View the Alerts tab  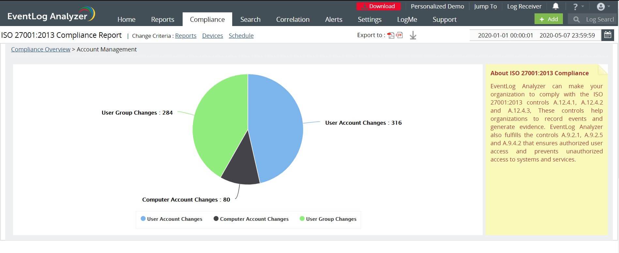tap(334, 20)
